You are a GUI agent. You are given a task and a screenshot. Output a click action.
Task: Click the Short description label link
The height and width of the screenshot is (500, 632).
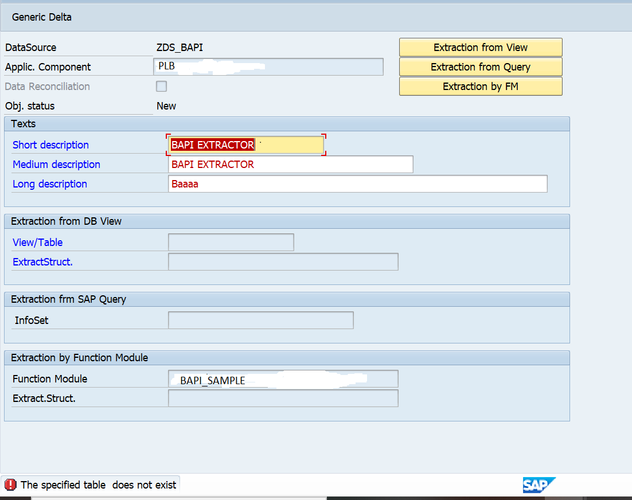(50, 145)
